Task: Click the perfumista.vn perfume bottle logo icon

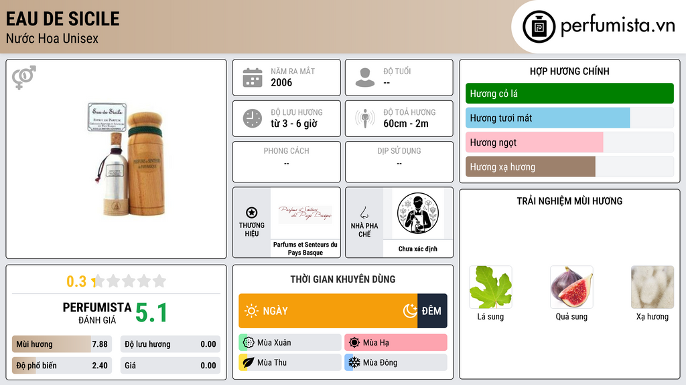Action: point(539,27)
